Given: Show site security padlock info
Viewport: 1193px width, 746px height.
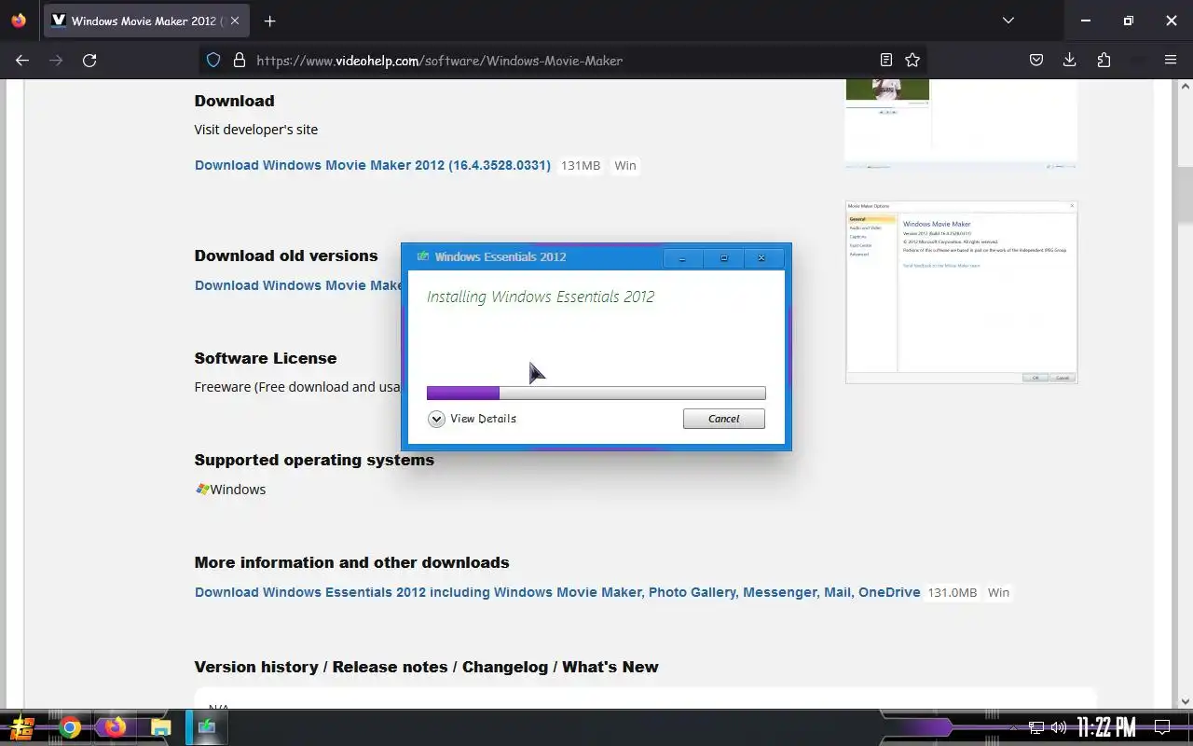Looking at the screenshot, I should click(240, 60).
